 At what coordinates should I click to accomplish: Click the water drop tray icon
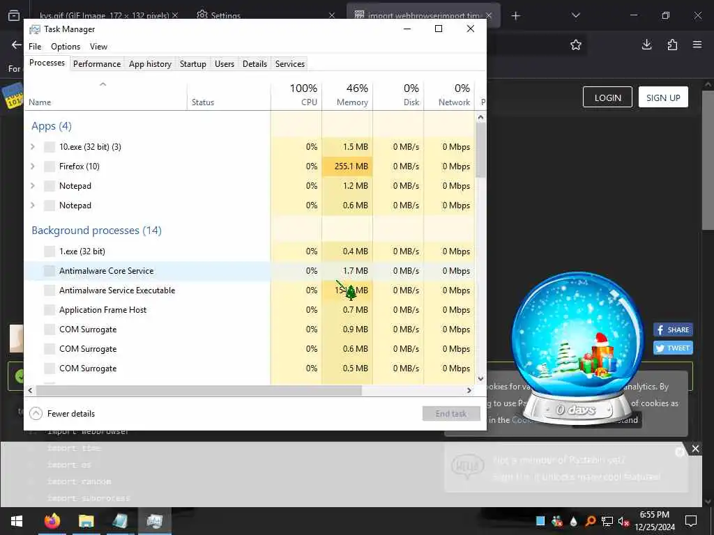pos(573,521)
